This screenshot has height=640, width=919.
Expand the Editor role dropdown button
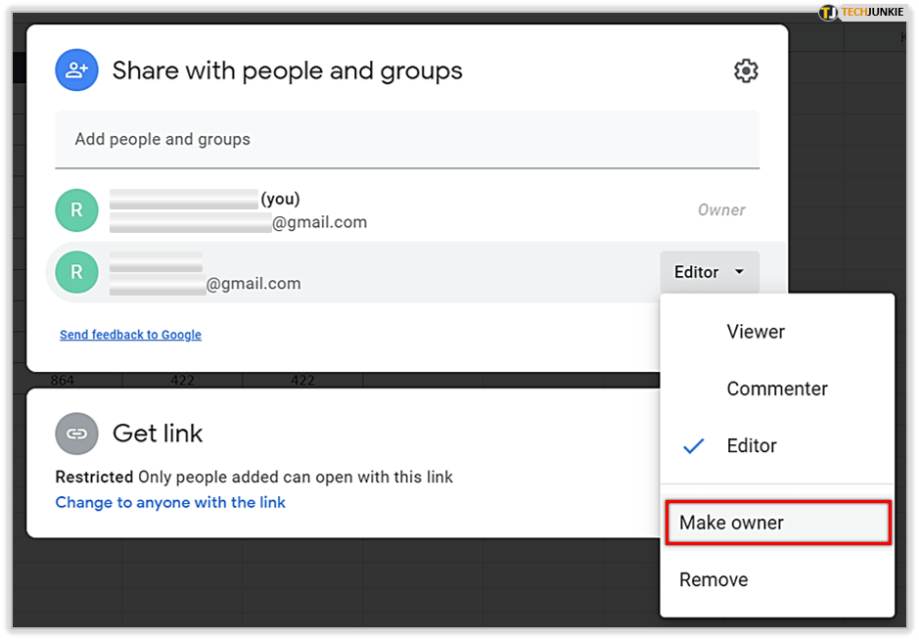pos(710,272)
